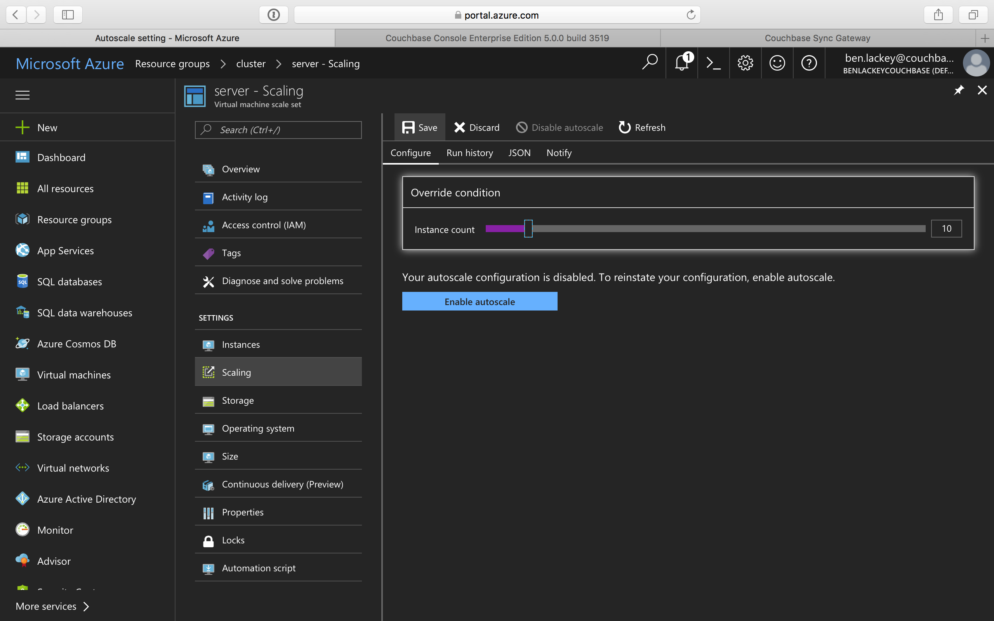
Task: Click the Discard icon to cancel changes
Action: click(x=459, y=127)
